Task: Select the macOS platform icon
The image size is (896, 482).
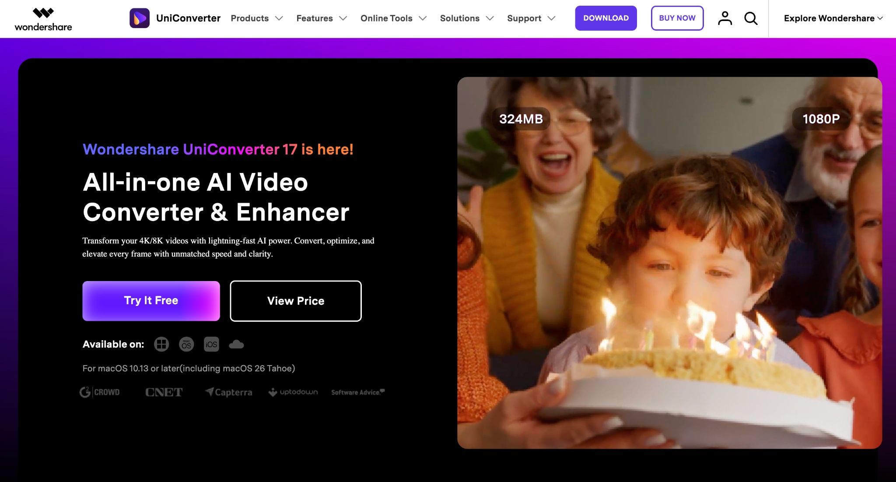Action: 186,345
